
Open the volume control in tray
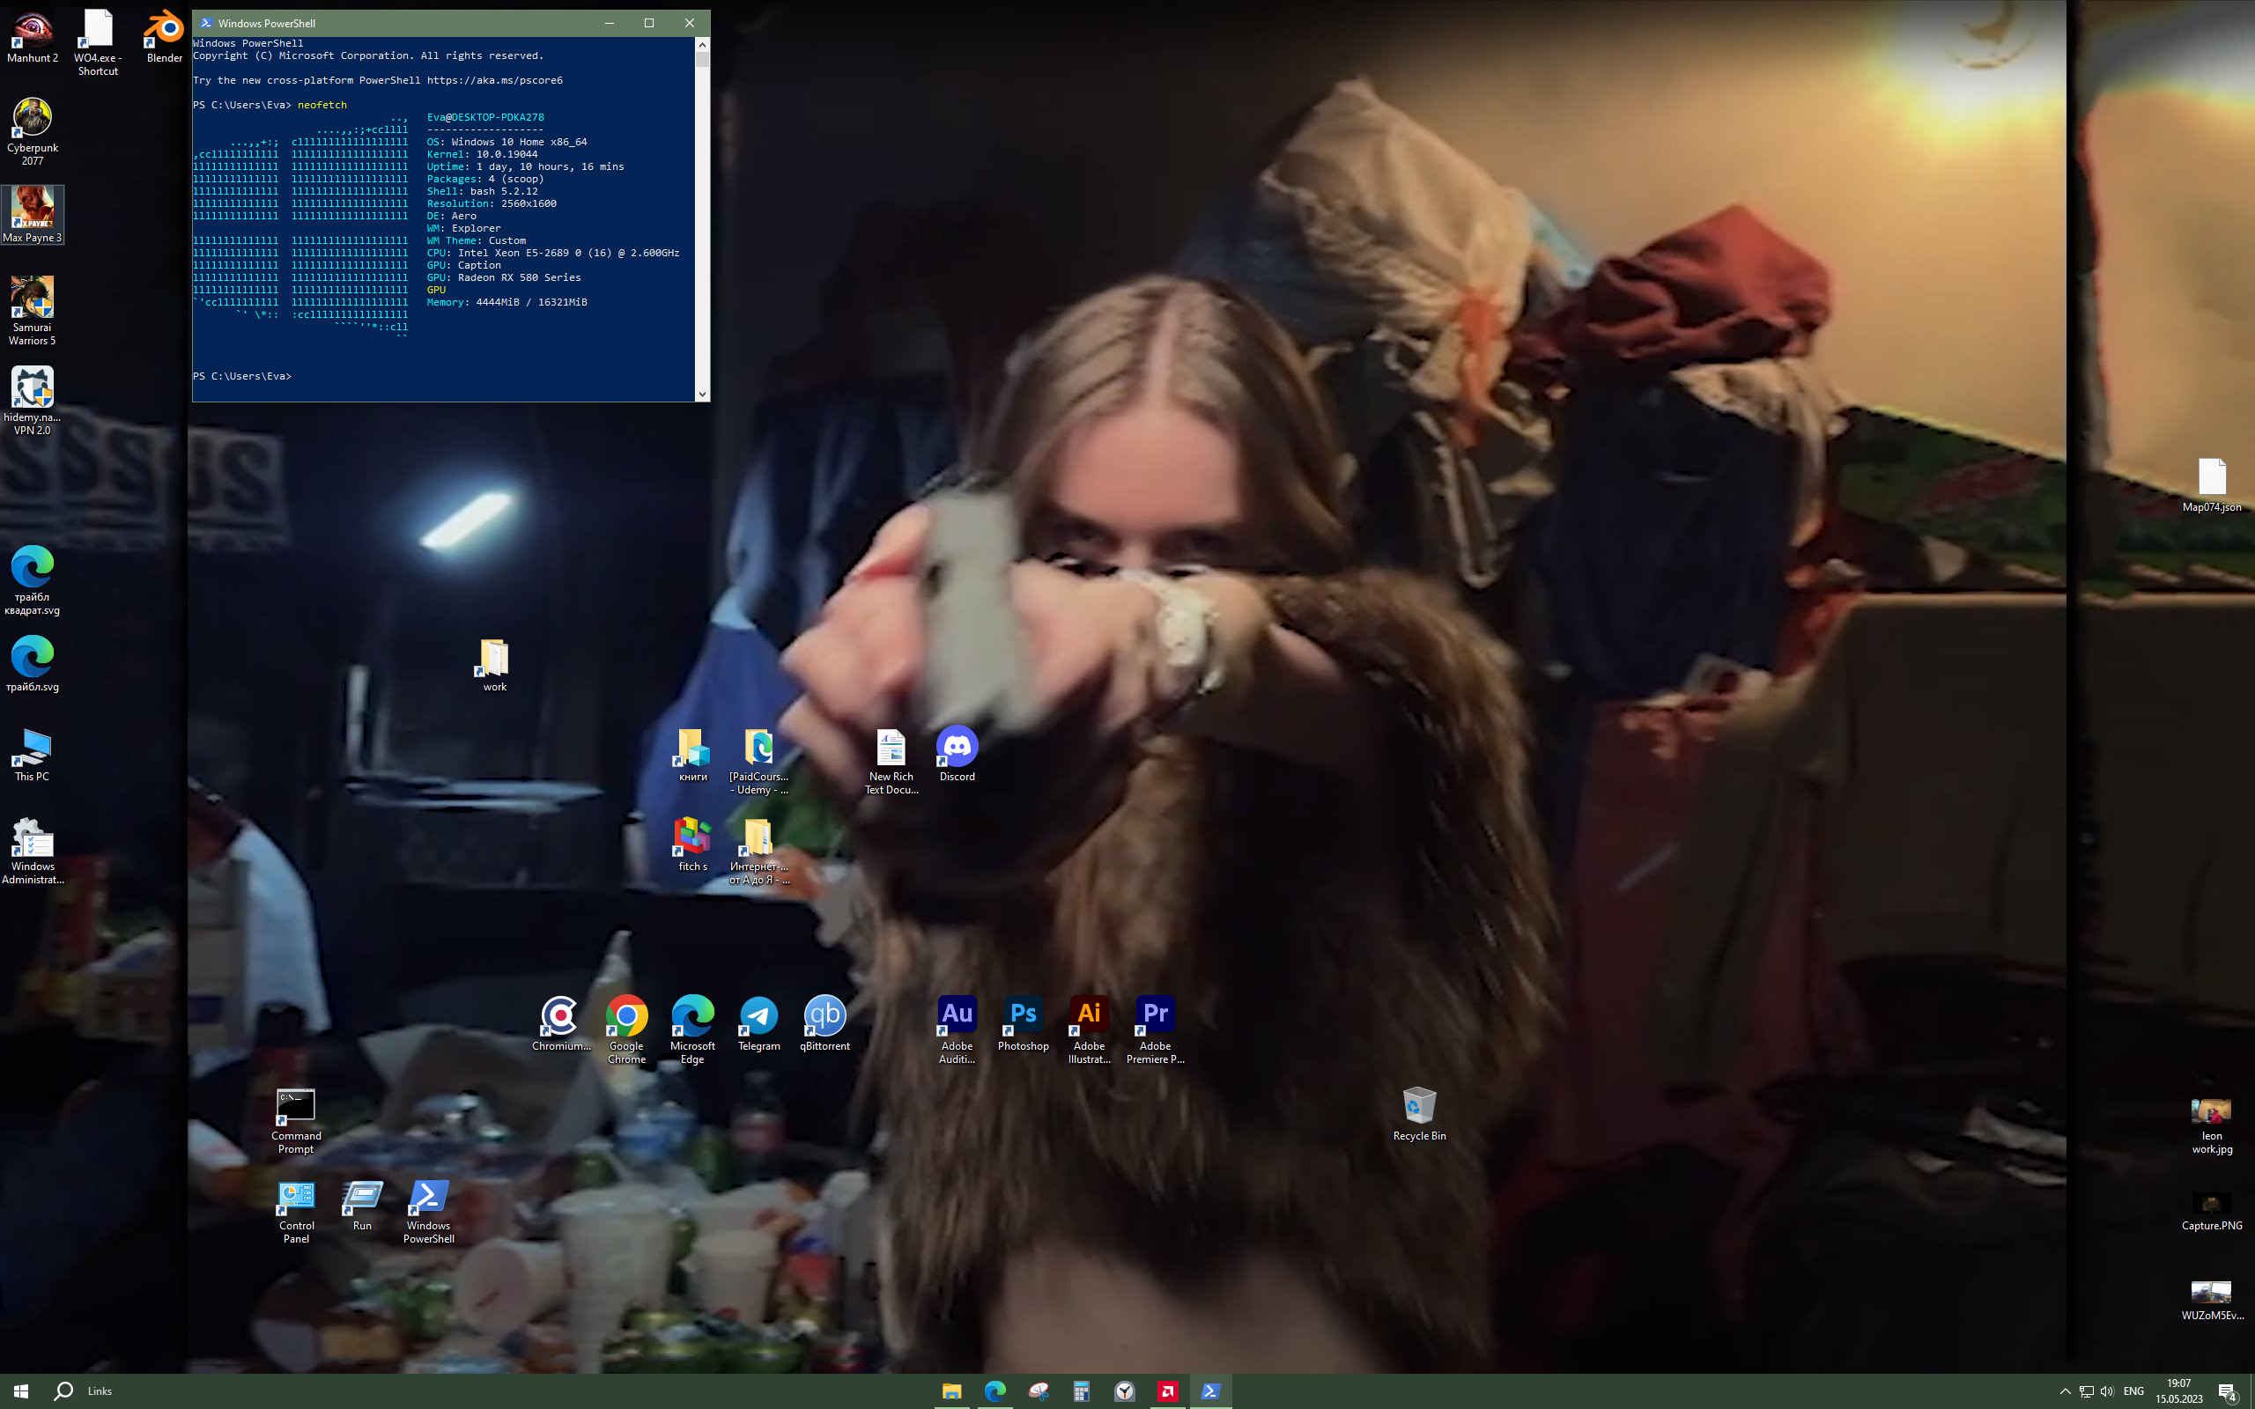[2107, 1391]
